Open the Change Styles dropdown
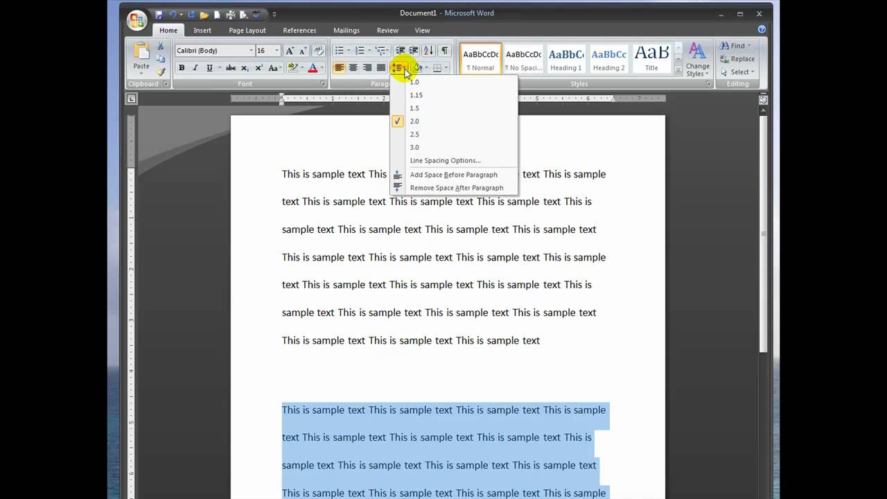This screenshot has height=499, width=887. click(697, 60)
